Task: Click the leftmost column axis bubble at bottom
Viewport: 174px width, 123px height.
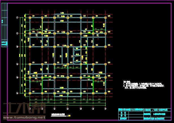Action: click(30, 109)
